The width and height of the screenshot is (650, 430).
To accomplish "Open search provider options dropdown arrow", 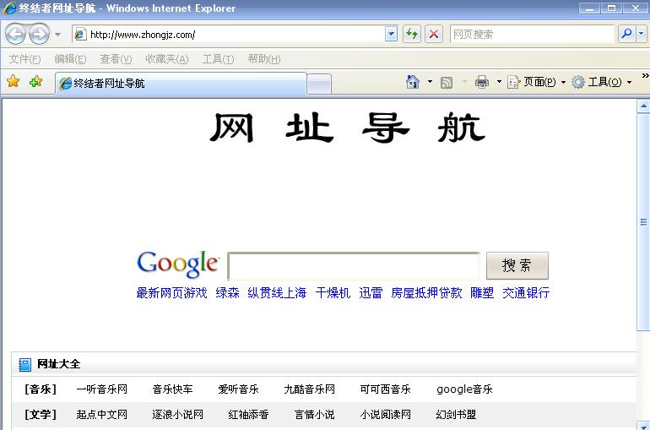I will coord(642,34).
